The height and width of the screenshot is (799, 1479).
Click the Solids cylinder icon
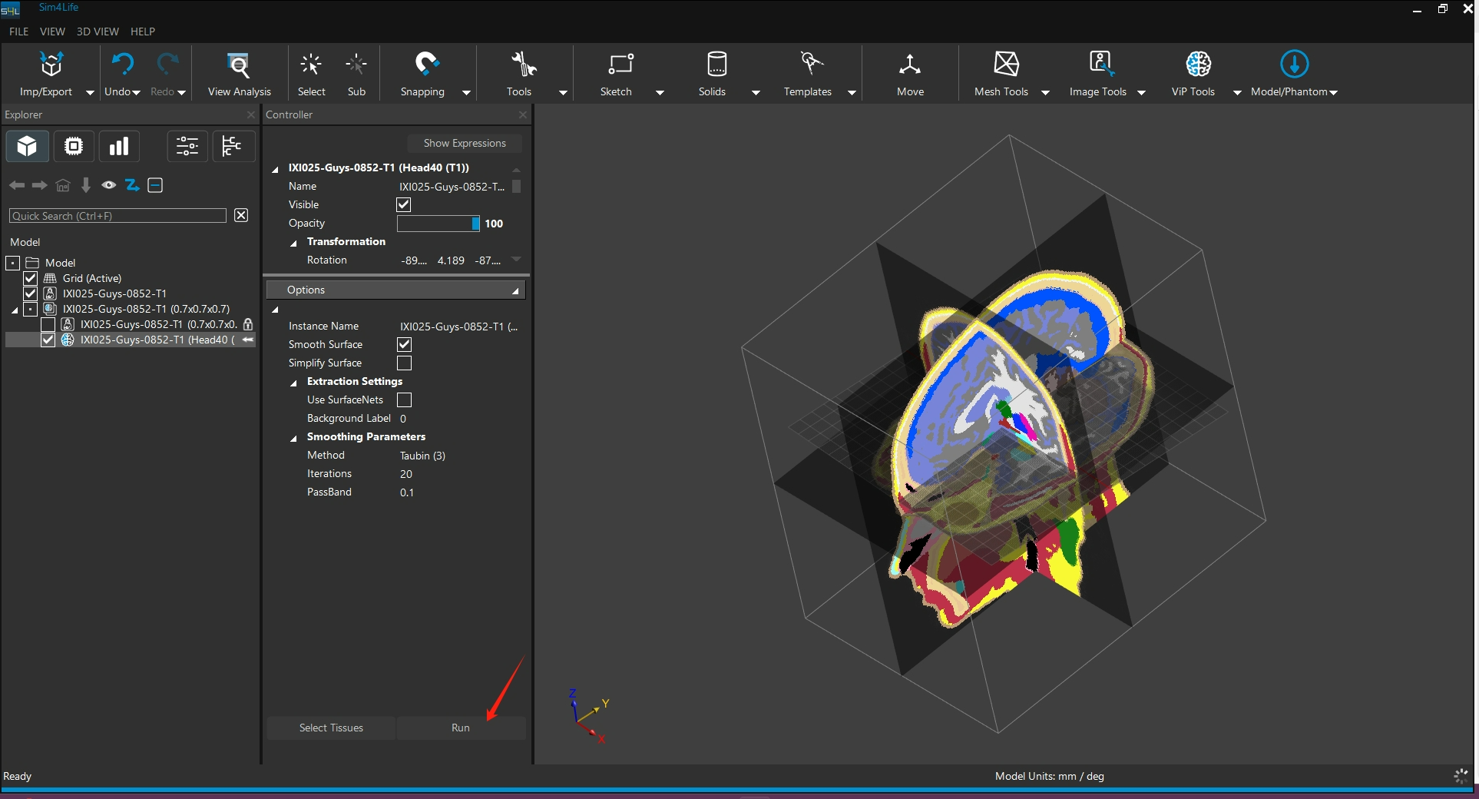point(716,65)
